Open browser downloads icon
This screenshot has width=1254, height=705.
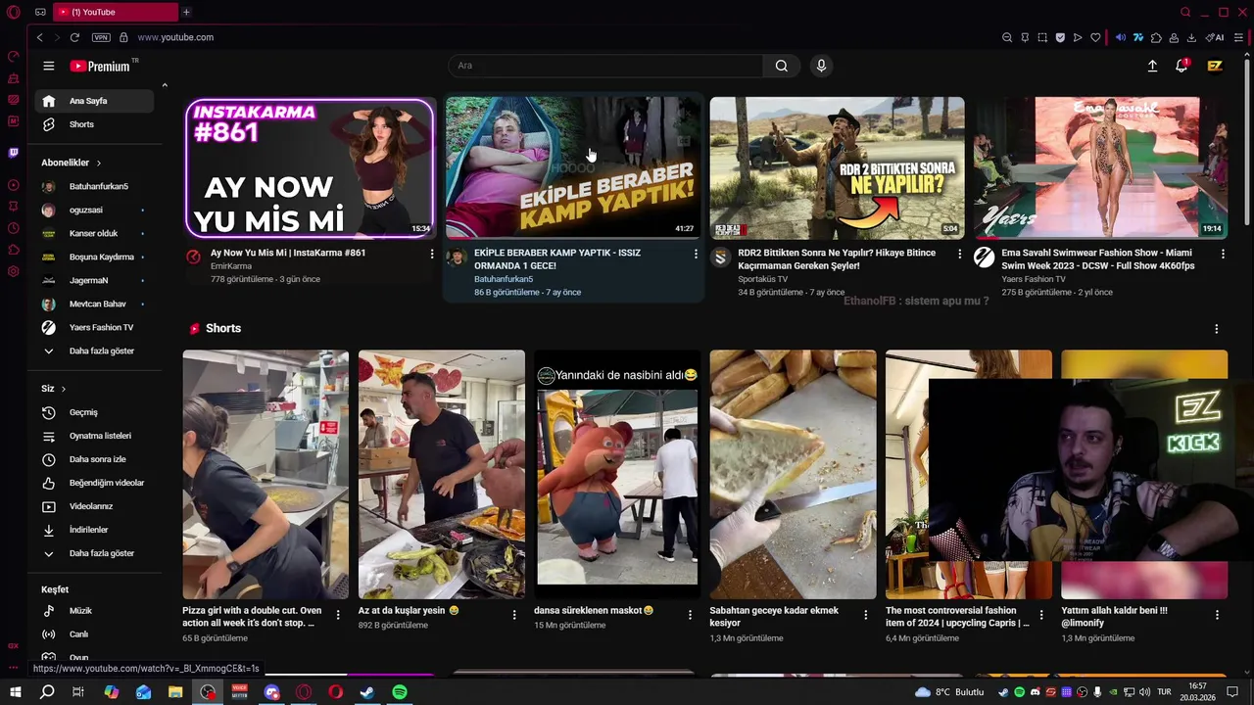point(1191,37)
